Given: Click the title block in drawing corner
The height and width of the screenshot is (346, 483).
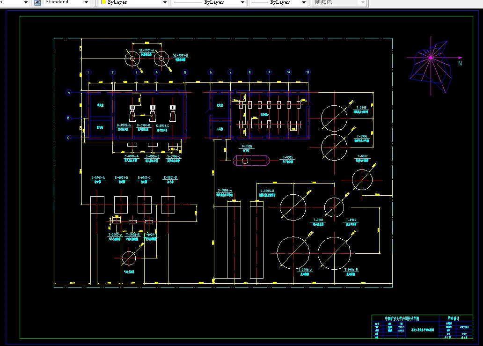Looking at the screenshot, I should click(422, 327).
